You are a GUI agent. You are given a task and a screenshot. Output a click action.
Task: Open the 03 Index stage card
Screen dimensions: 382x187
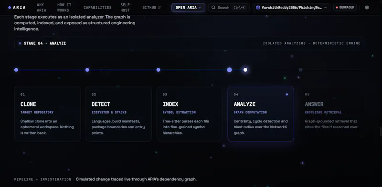(x=190, y=114)
